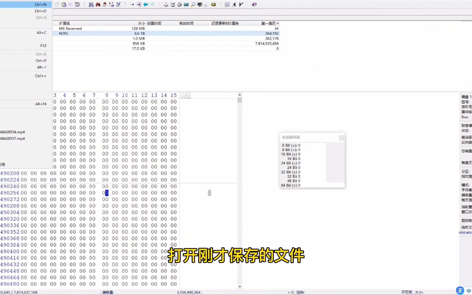This screenshot has height=295, width=472.
Task: Click the grid data interpreter toolbar icon
Action: pos(227,4)
